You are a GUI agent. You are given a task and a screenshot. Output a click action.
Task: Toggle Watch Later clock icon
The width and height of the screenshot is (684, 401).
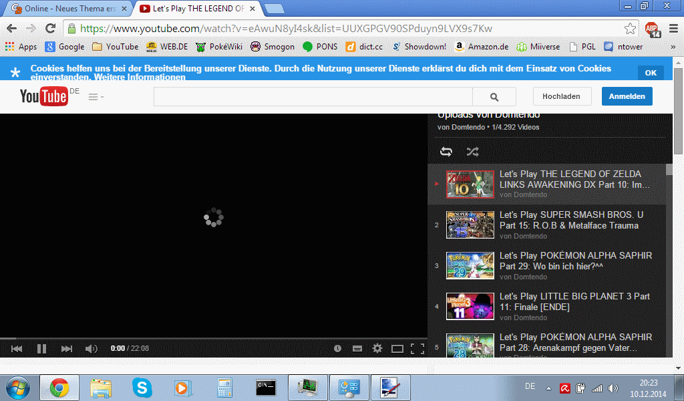(x=337, y=348)
